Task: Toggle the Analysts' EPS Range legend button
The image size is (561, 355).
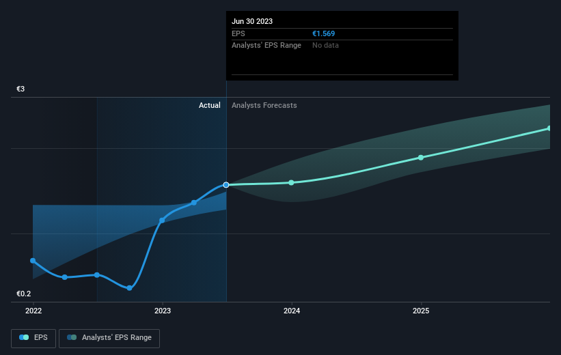Action: tap(109, 338)
